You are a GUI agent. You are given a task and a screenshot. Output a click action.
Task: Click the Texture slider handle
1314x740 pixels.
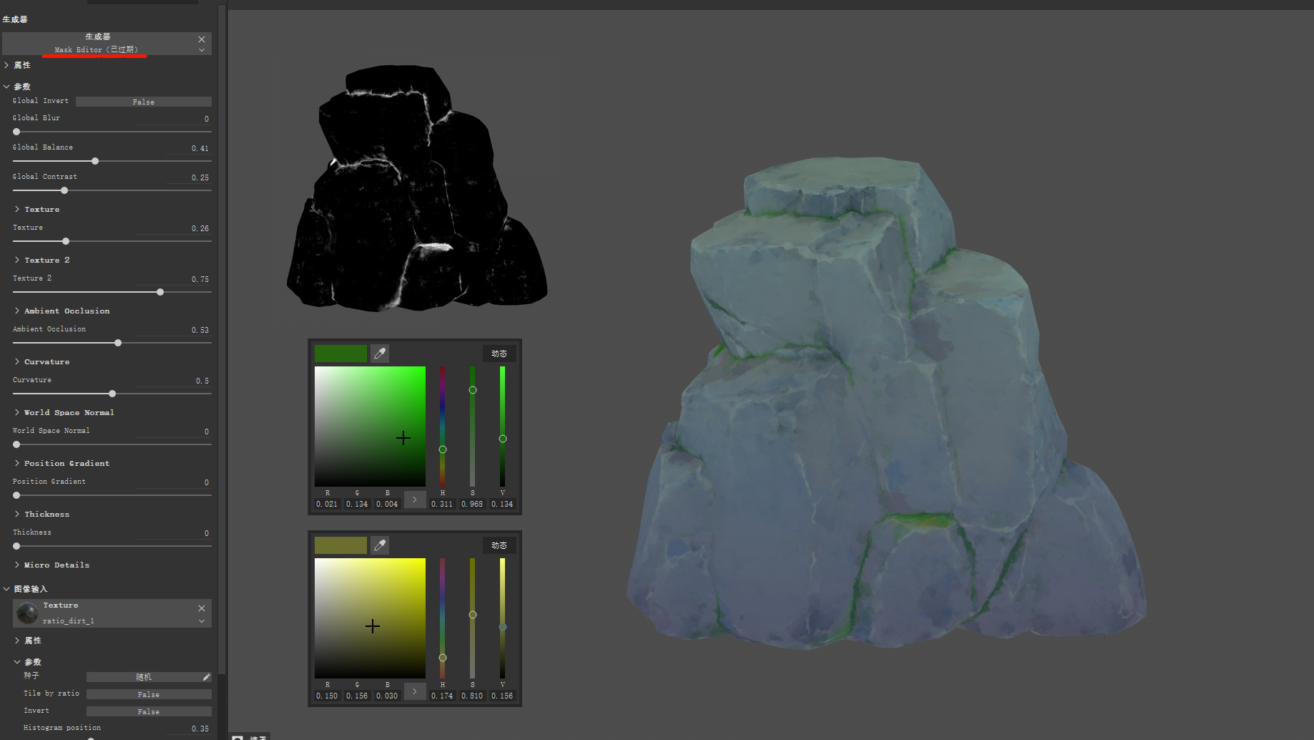coord(66,241)
